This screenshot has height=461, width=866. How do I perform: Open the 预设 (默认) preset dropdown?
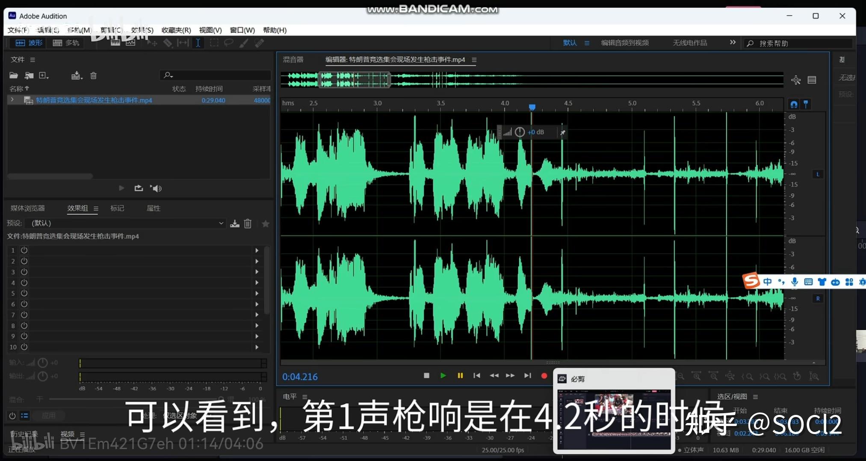(125, 223)
